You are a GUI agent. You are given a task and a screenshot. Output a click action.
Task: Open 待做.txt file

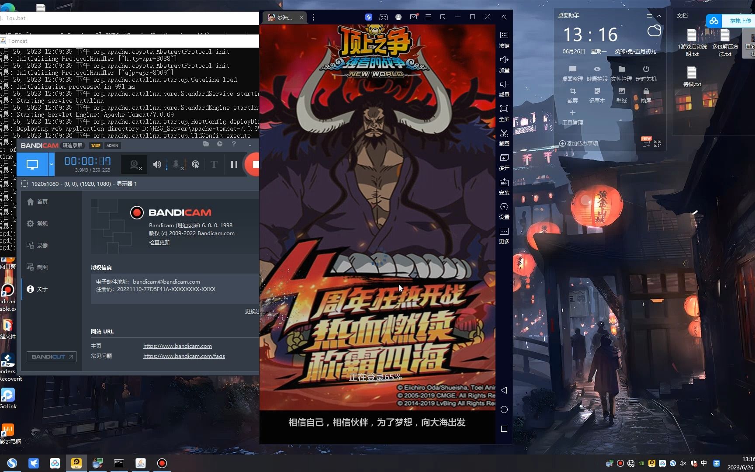pyautogui.click(x=692, y=76)
